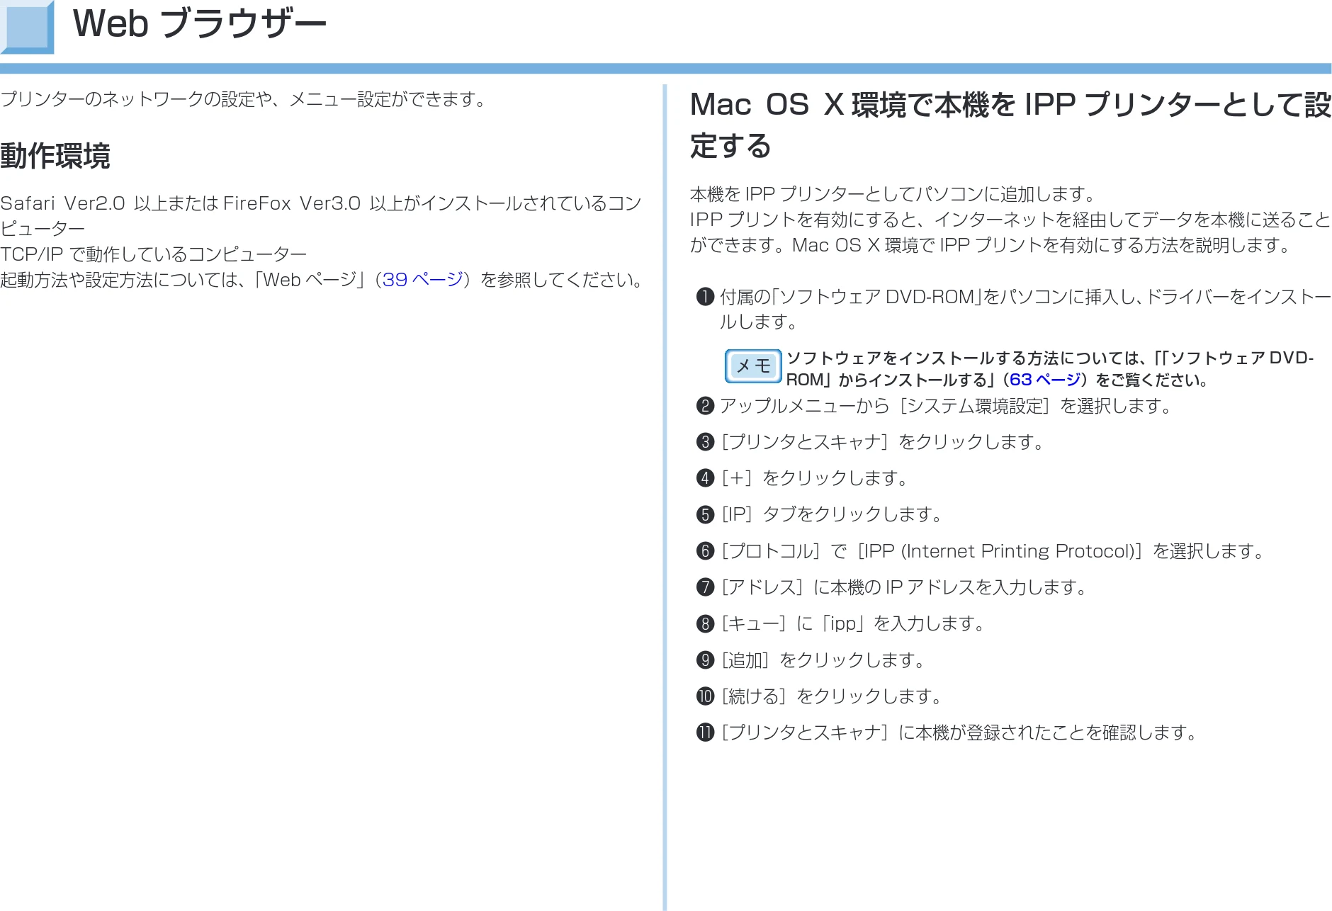This screenshot has height=911, width=1332.
Task: Click the TCP/IP で動作している line
Action: pyautogui.click(x=154, y=254)
